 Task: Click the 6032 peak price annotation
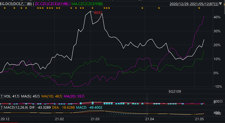pyautogui.click(x=98, y=13)
